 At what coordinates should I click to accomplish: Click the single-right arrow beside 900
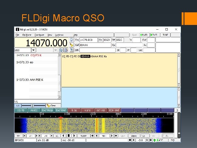pyautogui.click(x=112, y=136)
